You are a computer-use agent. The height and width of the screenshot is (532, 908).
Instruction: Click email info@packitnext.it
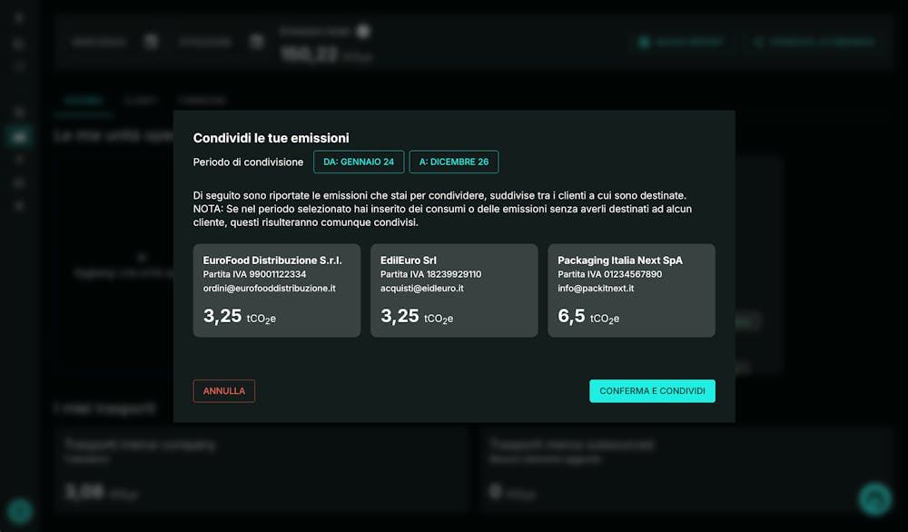point(596,289)
